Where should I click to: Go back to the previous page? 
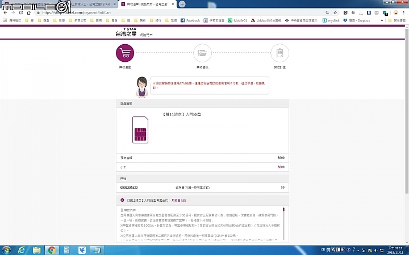click(6, 12)
